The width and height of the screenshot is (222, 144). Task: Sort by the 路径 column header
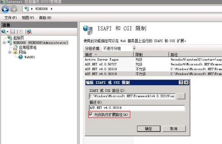196,54
